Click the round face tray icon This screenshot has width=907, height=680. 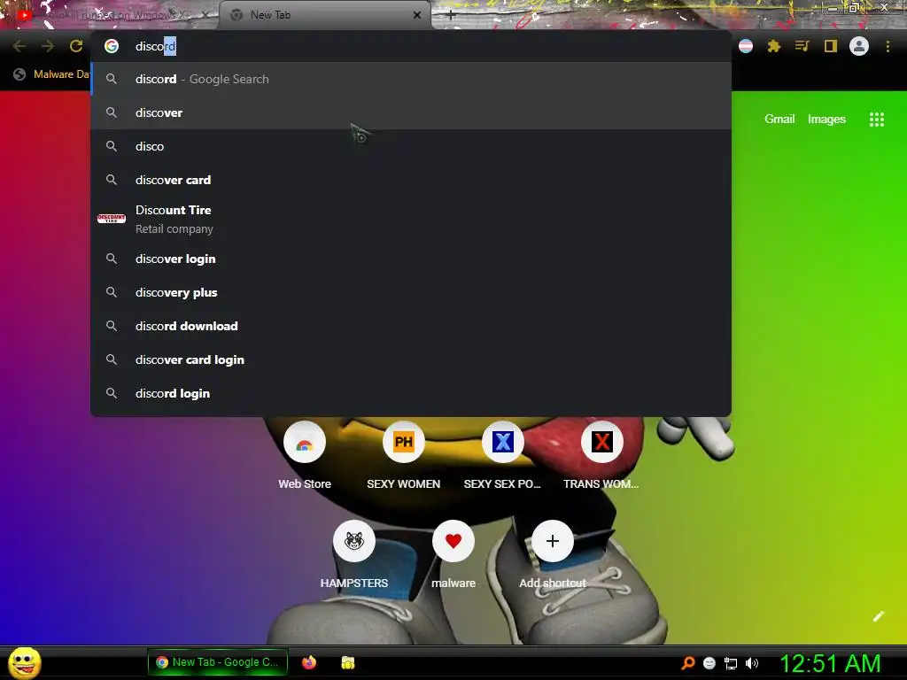pyautogui.click(x=709, y=663)
